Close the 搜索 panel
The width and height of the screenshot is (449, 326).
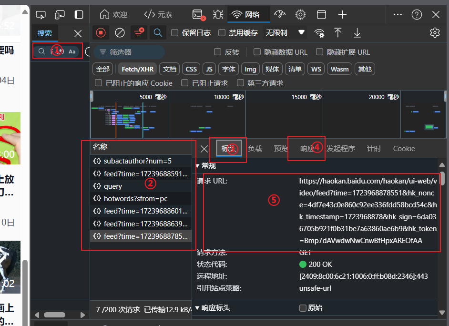78,33
